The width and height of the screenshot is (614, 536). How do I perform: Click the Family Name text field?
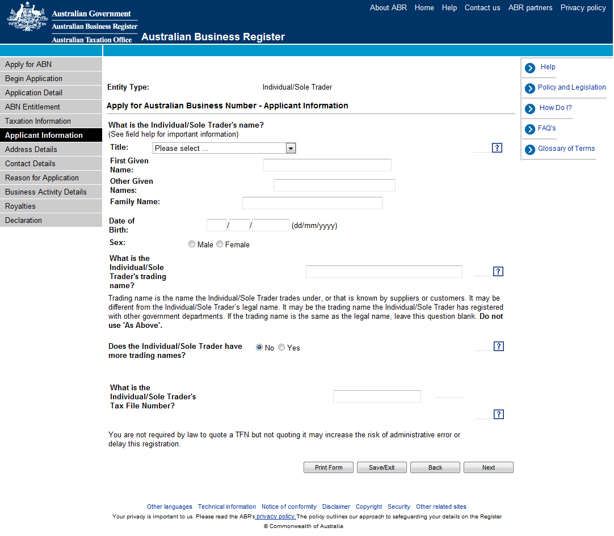pyautogui.click(x=312, y=203)
